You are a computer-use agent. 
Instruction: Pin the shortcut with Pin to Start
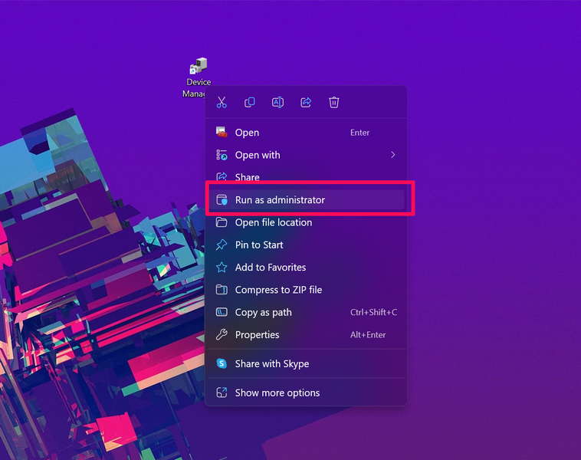click(x=259, y=245)
